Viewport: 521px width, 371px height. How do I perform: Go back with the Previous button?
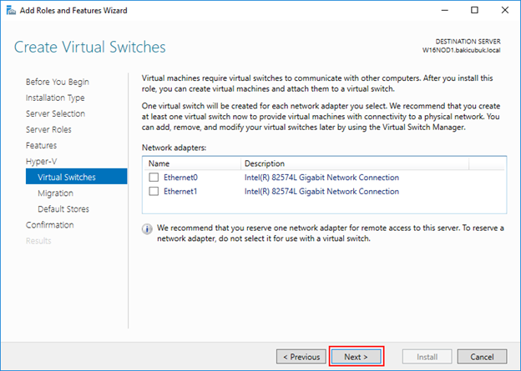[301, 357]
